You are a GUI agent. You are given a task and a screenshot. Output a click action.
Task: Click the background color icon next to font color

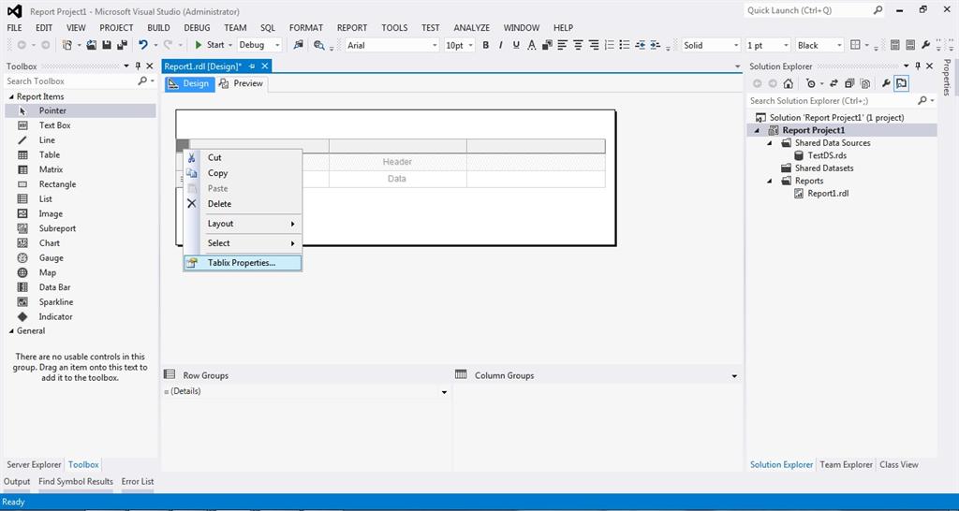547,45
